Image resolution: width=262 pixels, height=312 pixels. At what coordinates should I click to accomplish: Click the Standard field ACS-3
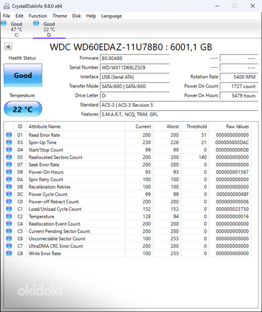pyautogui.click(x=179, y=105)
